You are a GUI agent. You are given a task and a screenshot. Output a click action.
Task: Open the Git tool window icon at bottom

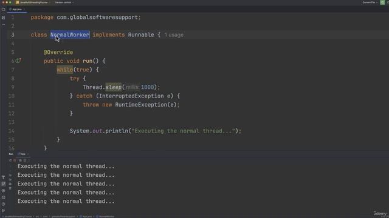point(3,211)
